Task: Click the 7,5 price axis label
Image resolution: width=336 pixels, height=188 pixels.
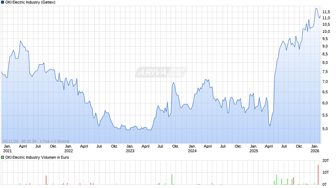Action: pos(325,72)
